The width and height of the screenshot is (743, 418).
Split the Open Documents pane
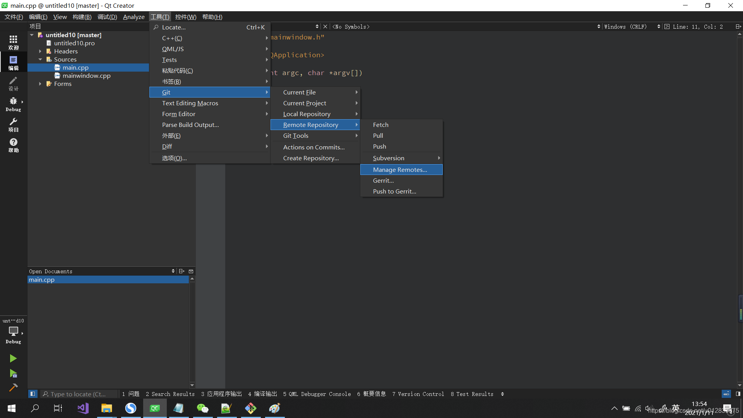tap(181, 271)
